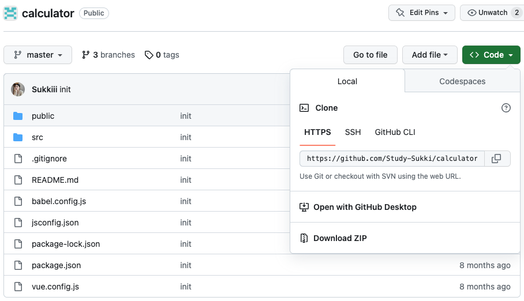Click the Unwatch button
The width and height of the screenshot is (524, 301).
[488, 13]
